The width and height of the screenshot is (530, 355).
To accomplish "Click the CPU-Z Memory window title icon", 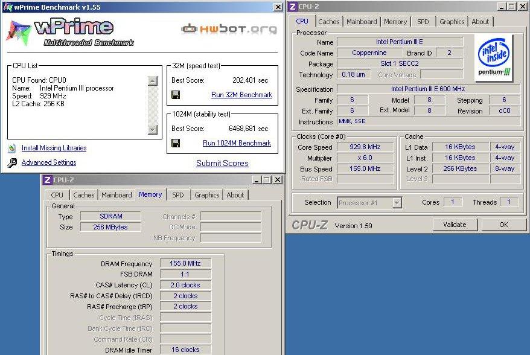I will (47, 180).
